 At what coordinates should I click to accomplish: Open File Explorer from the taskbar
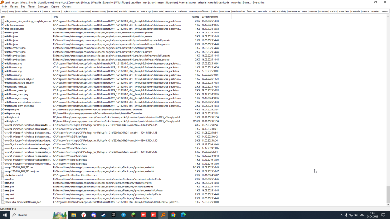pyautogui.click(x=74, y=215)
